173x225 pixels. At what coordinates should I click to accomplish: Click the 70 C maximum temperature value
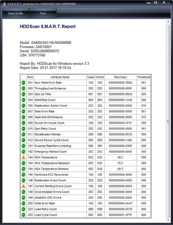tap(120, 163)
